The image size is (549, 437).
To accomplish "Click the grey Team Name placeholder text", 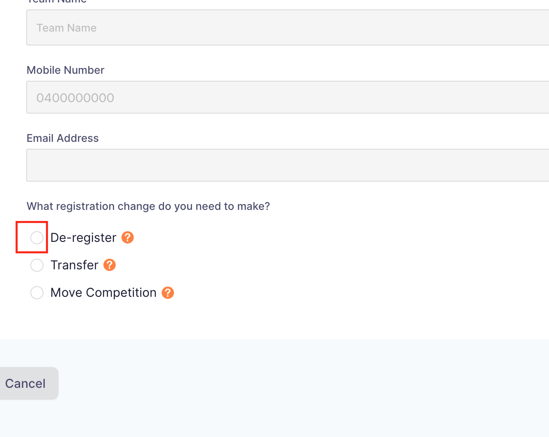I will (x=66, y=28).
